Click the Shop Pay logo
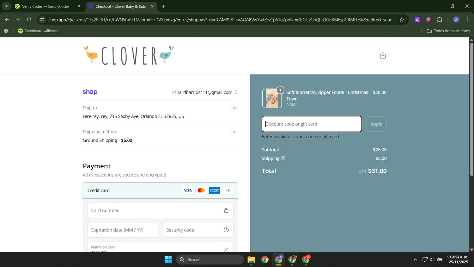The width and height of the screenshot is (474, 267). (x=90, y=92)
